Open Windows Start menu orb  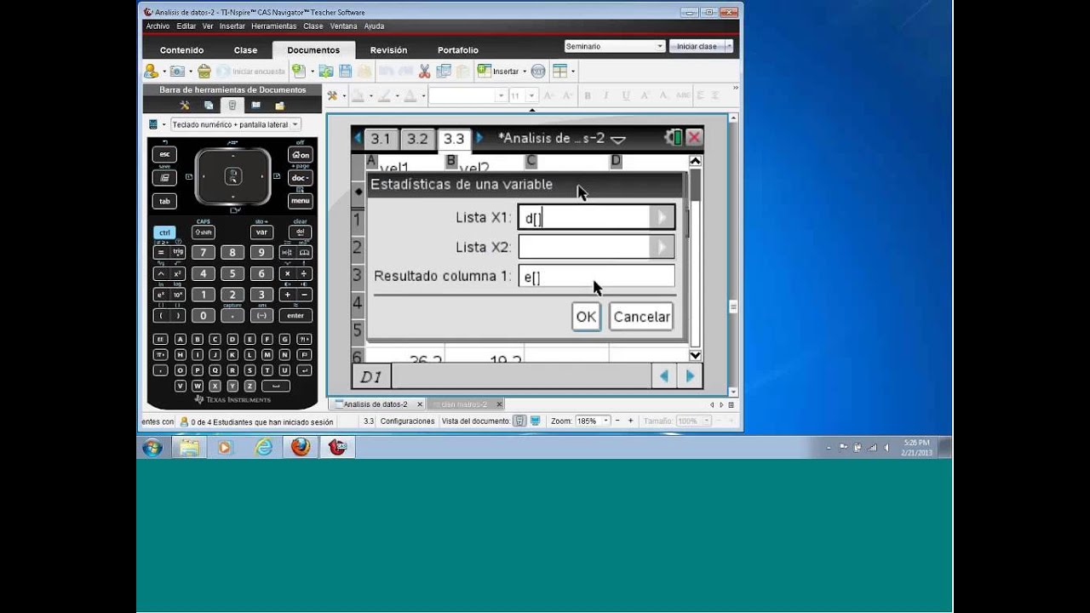(x=152, y=447)
